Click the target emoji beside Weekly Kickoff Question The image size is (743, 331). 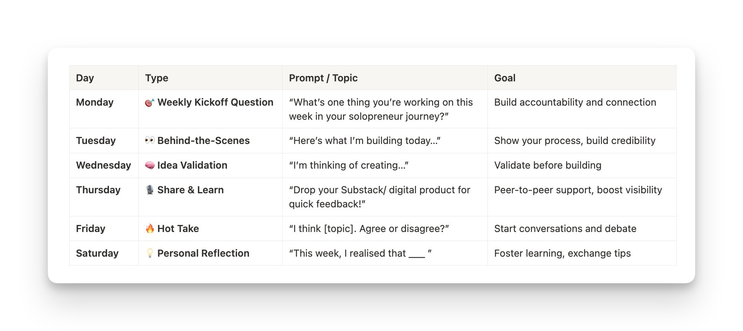(x=150, y=103)
